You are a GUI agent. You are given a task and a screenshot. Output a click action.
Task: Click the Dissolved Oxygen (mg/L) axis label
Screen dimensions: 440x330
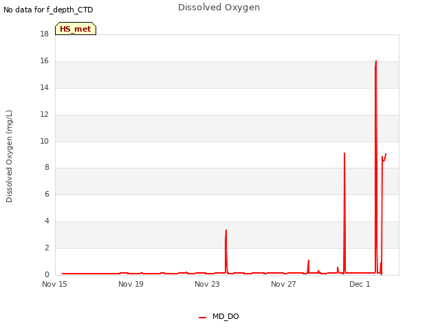(9, 156)
